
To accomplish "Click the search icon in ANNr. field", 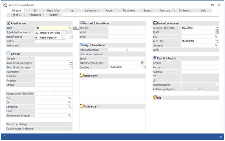I will click(x=69, y=27).
